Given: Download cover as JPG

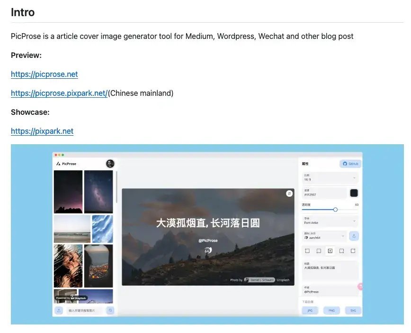Looking at the screenshot, I should pos(310,310).
